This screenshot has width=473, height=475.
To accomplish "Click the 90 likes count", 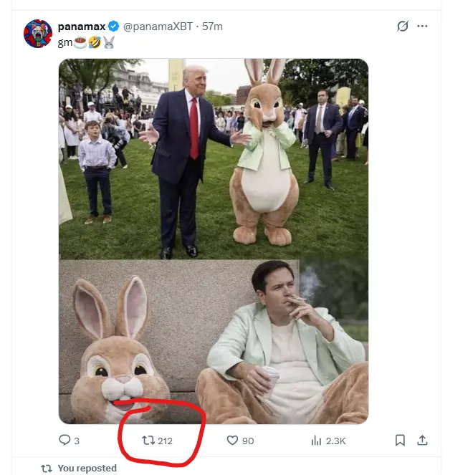I will click(x=248, y=441).
